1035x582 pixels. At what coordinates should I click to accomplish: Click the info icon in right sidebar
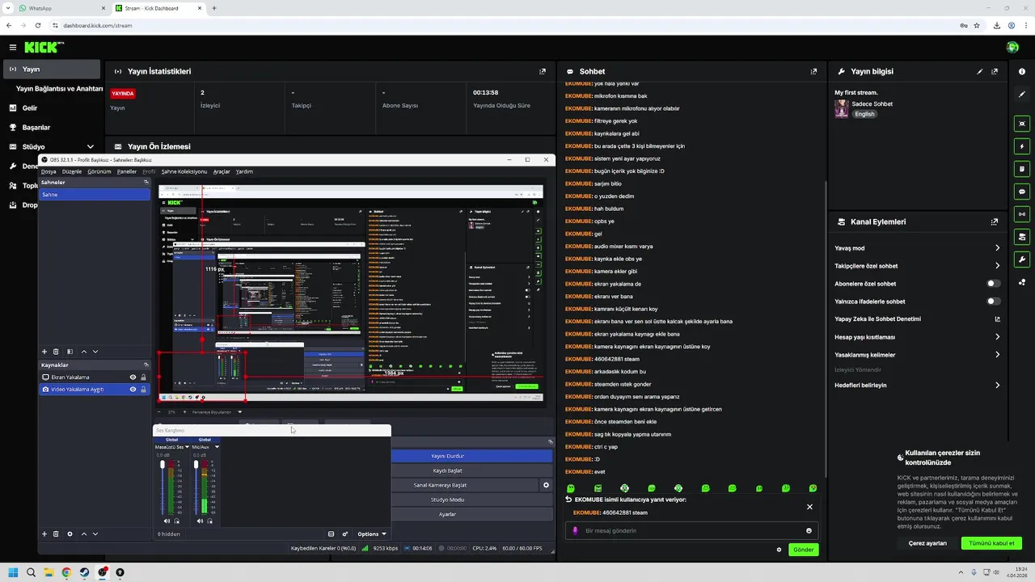point(1022,72)
